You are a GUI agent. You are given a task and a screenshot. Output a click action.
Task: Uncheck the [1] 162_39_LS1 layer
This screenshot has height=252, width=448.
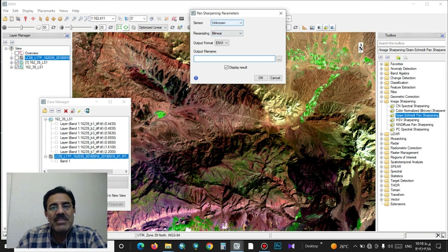(16, 62)
